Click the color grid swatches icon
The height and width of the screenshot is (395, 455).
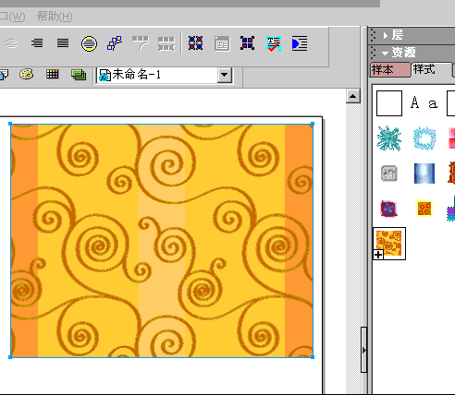(53, 74)
